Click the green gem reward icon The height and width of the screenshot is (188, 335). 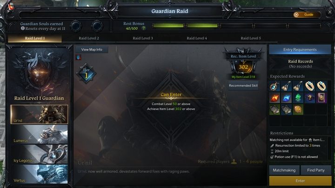(x=298, y=98)
